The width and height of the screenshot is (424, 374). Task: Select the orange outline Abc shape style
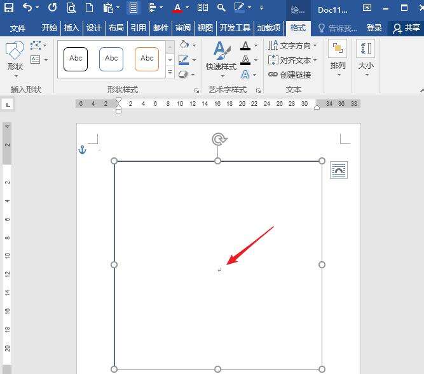(x=147, y=59)
